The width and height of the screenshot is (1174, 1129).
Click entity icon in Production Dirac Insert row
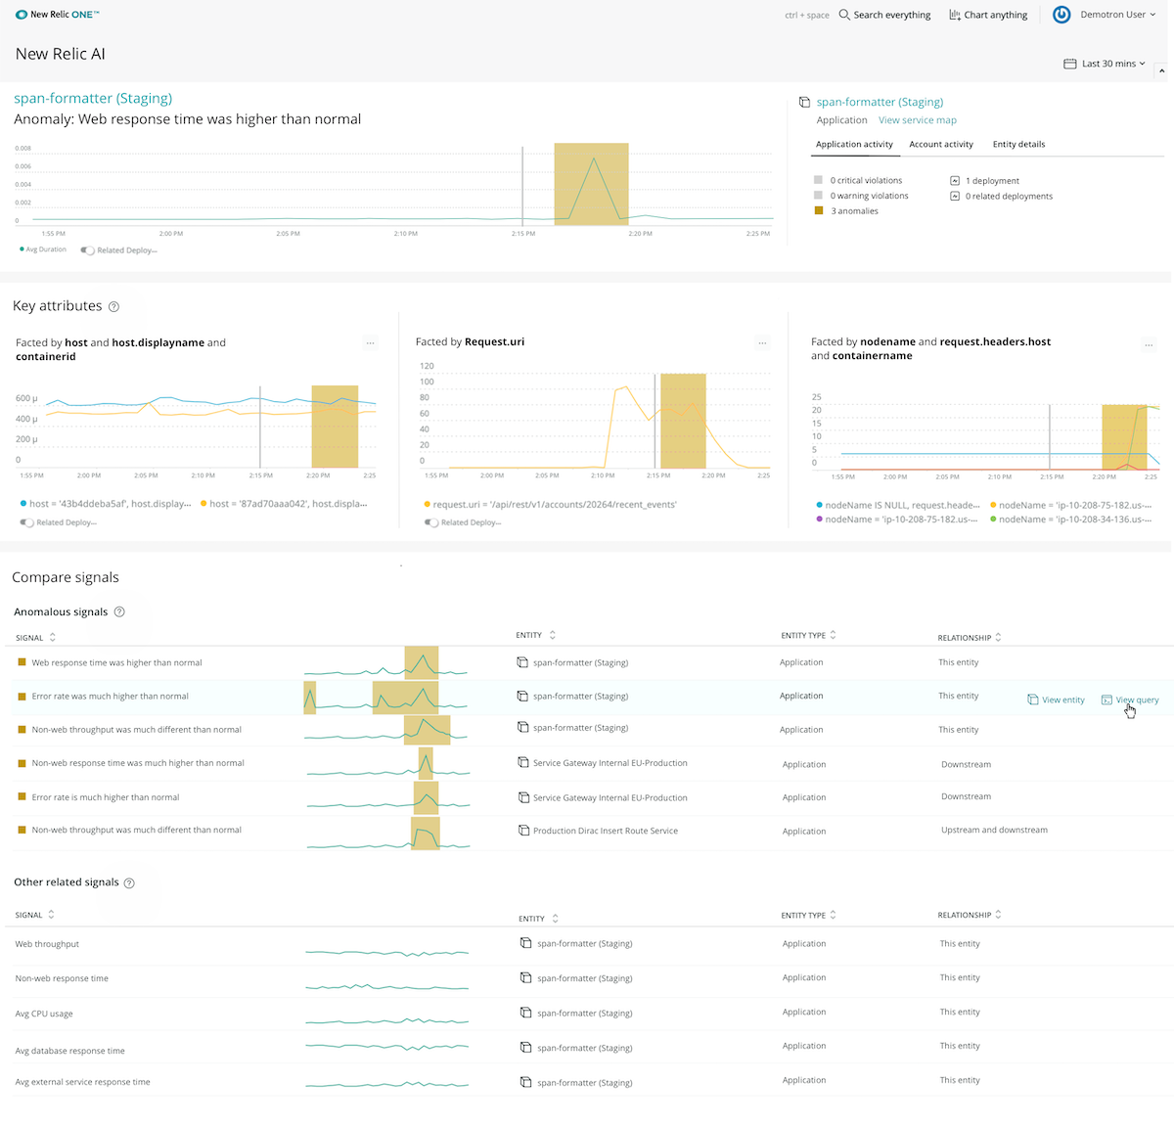click(x=523, y=831)
